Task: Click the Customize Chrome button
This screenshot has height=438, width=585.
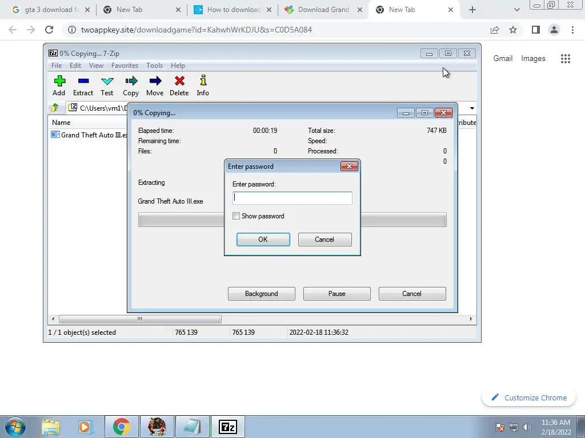Action: [x=529, y=398]
